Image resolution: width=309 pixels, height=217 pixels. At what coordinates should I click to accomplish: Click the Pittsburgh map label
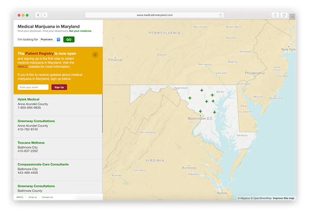point(115,60)
